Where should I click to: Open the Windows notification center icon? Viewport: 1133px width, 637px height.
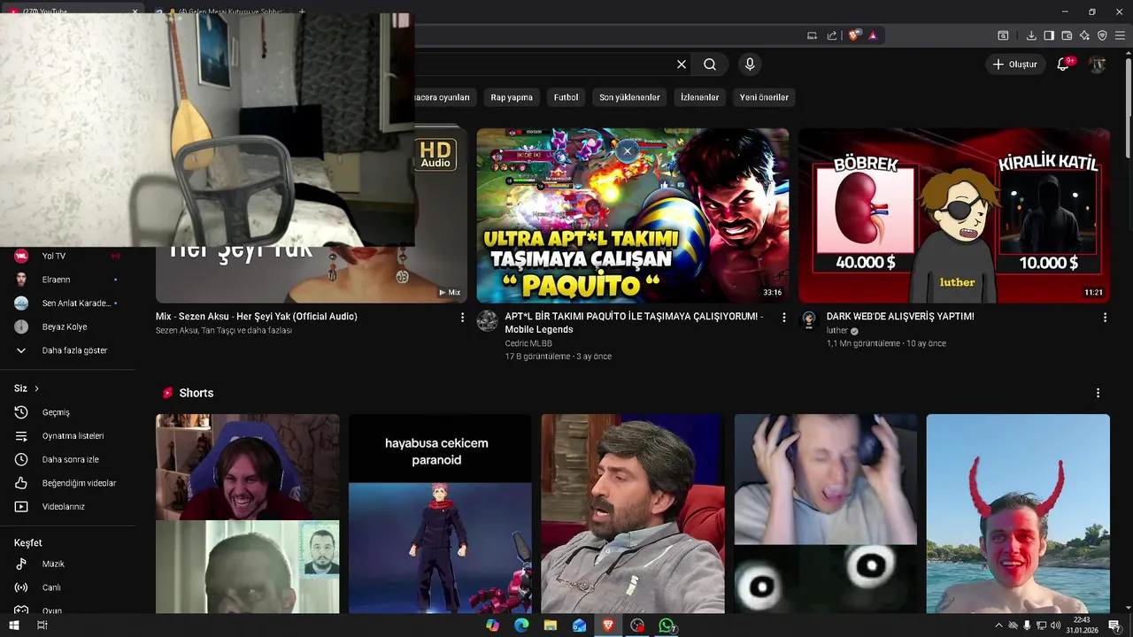(x=1114, y=625)
